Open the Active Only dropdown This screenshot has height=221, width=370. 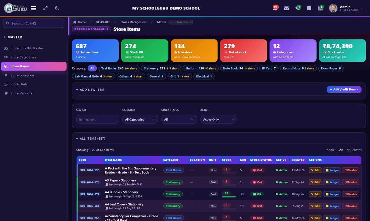point(218,119)
